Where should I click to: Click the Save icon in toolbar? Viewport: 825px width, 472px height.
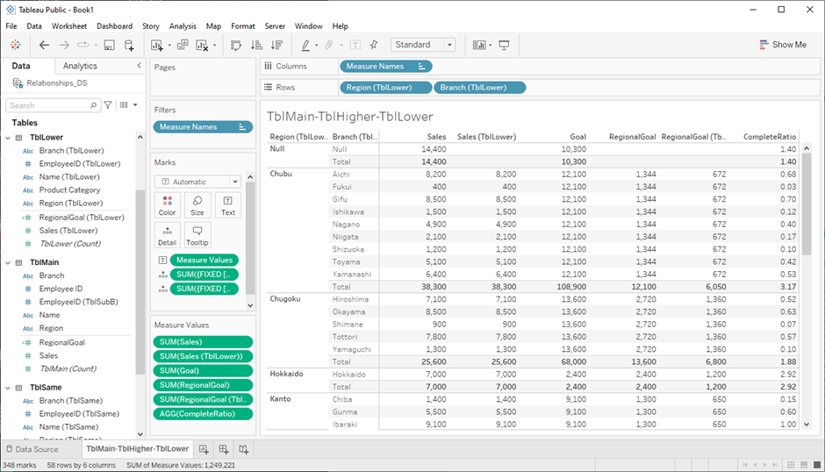coord(109,46)
